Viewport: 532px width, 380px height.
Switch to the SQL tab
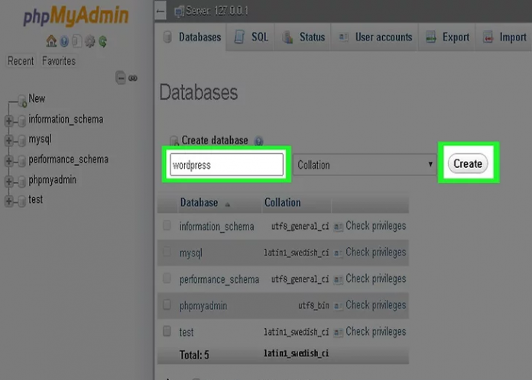(251, 37)
